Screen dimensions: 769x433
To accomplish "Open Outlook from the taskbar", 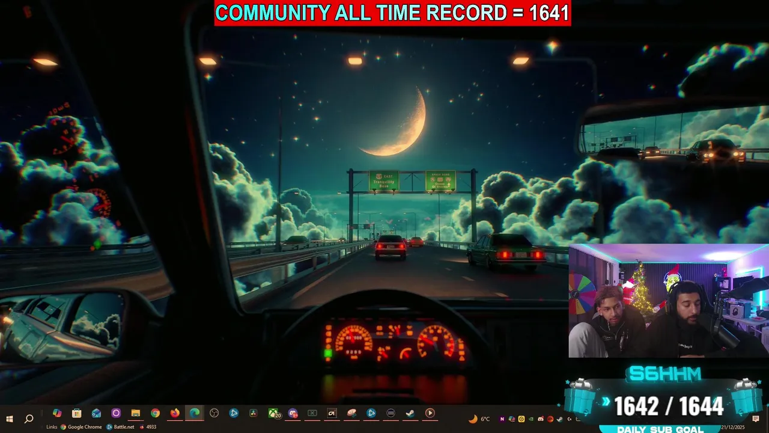I will point(96,413).
